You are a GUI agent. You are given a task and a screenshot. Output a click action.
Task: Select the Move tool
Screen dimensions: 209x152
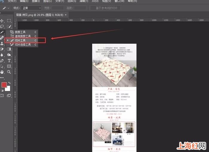(2, 21)
